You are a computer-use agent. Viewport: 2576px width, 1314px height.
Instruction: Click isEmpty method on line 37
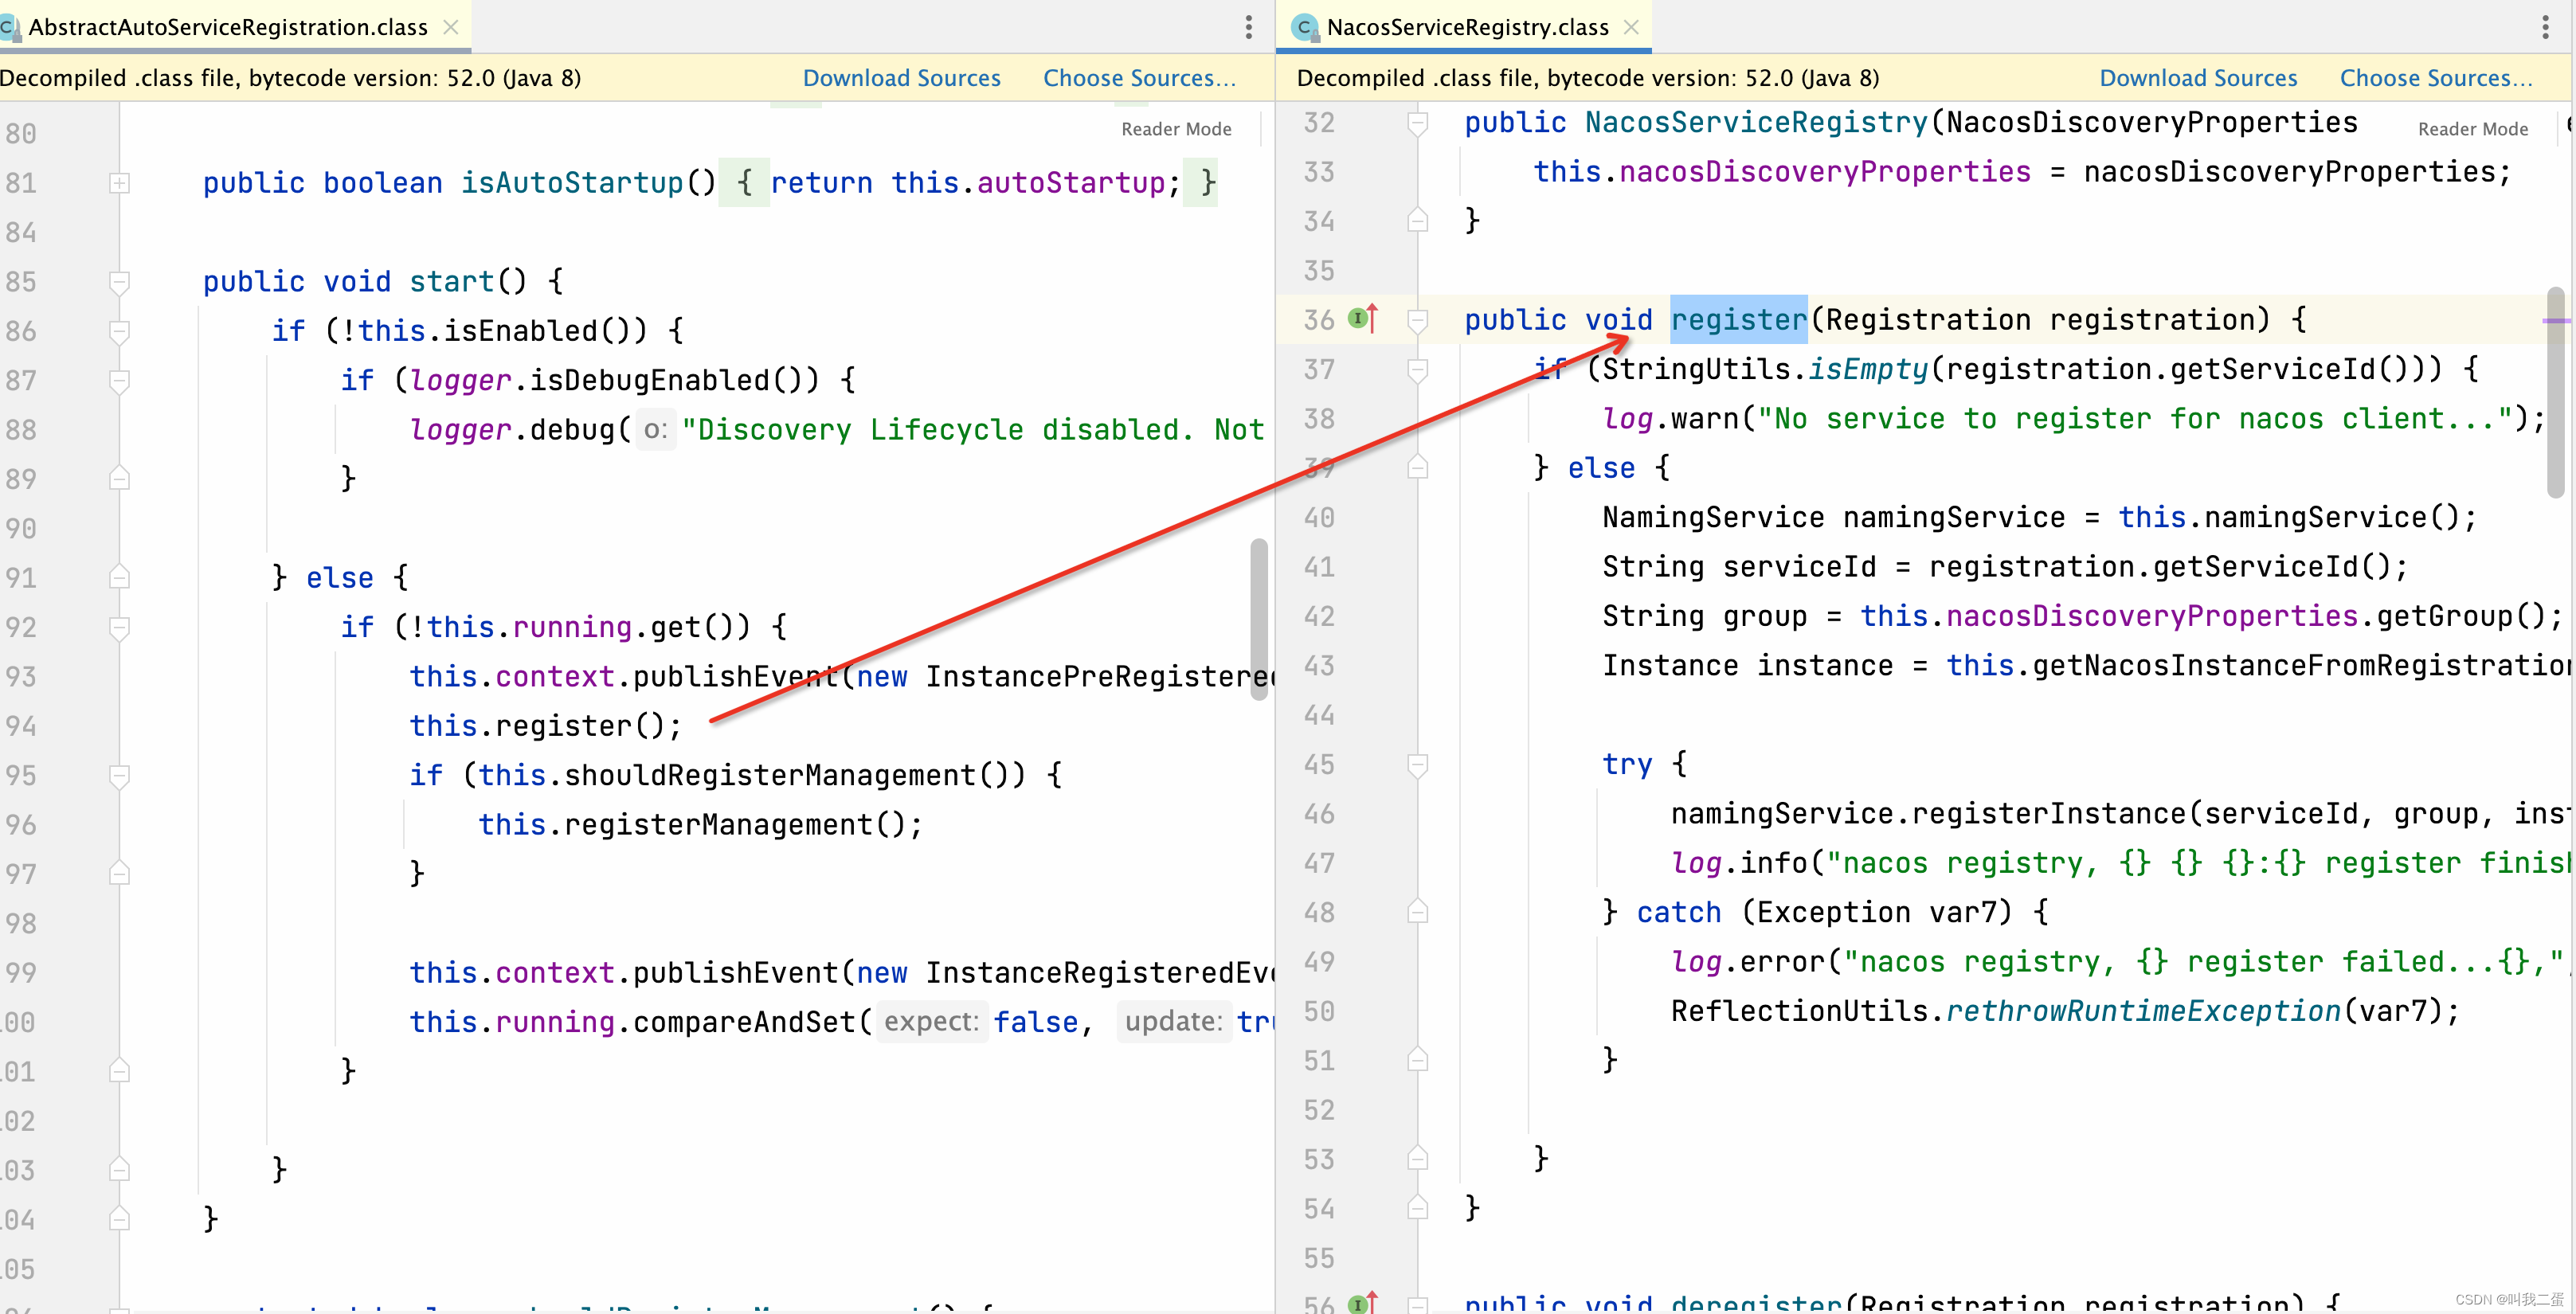pyautogui.click(x=1868, y=370)
